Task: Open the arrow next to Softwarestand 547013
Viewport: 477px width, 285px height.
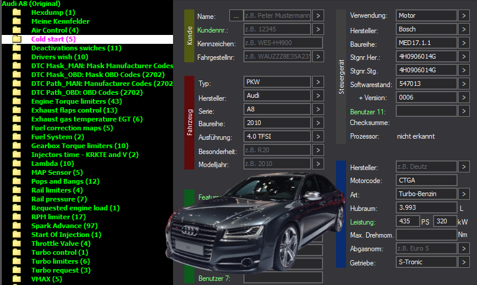Action: pyautogui.click(x=464, y=84)
